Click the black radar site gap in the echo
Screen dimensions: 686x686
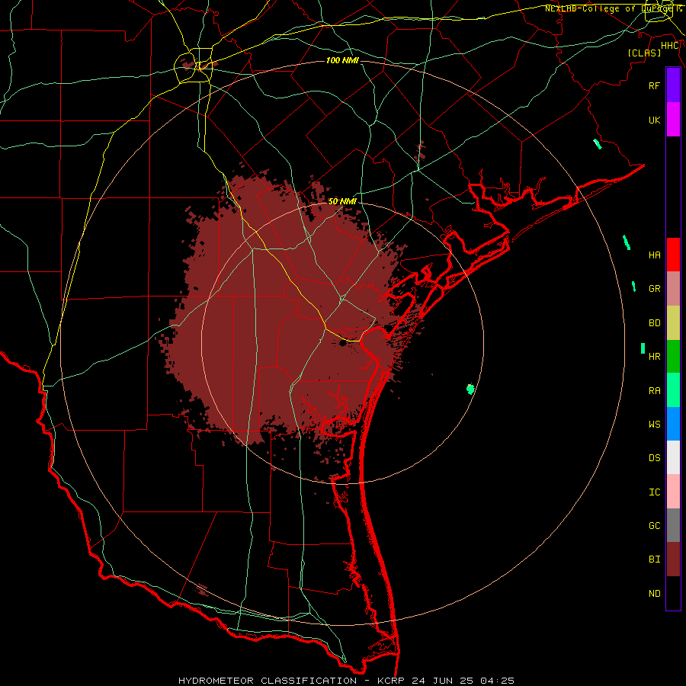(342, 344)
